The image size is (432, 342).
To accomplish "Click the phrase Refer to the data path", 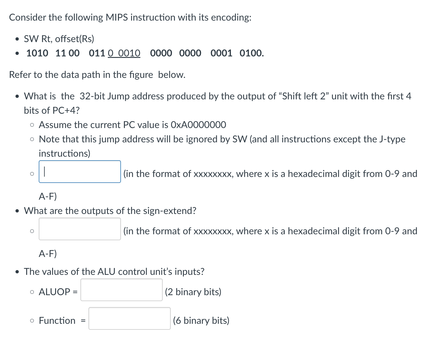I will (97, 75).
